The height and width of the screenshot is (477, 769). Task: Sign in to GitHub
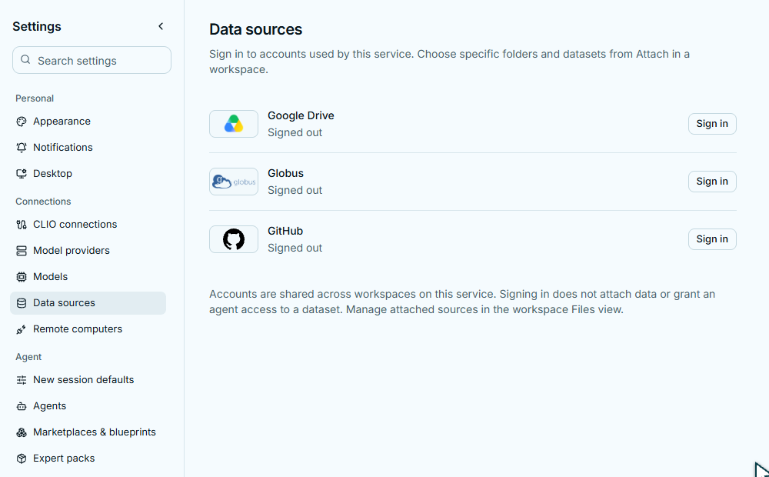(x=712, y=239)
